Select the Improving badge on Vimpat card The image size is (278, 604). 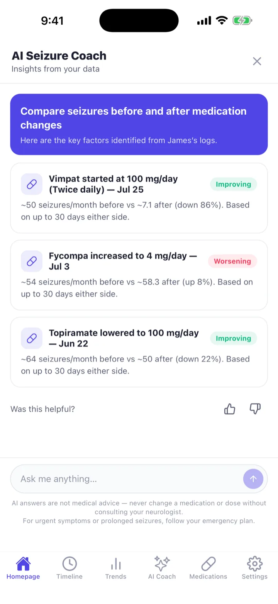pos(233,184)
